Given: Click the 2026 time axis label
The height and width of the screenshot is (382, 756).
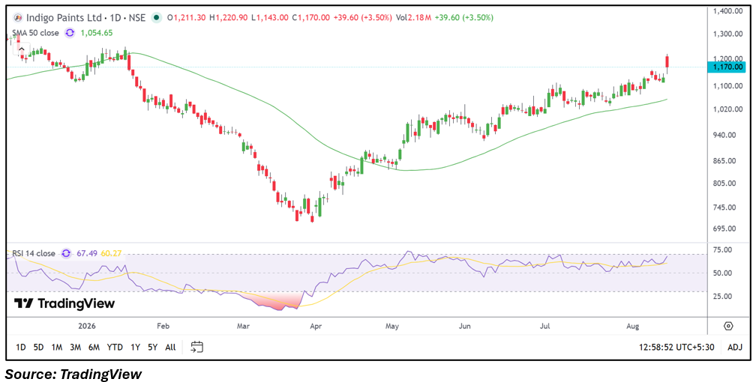Looking at the screenshot, I should pos(86,326).
